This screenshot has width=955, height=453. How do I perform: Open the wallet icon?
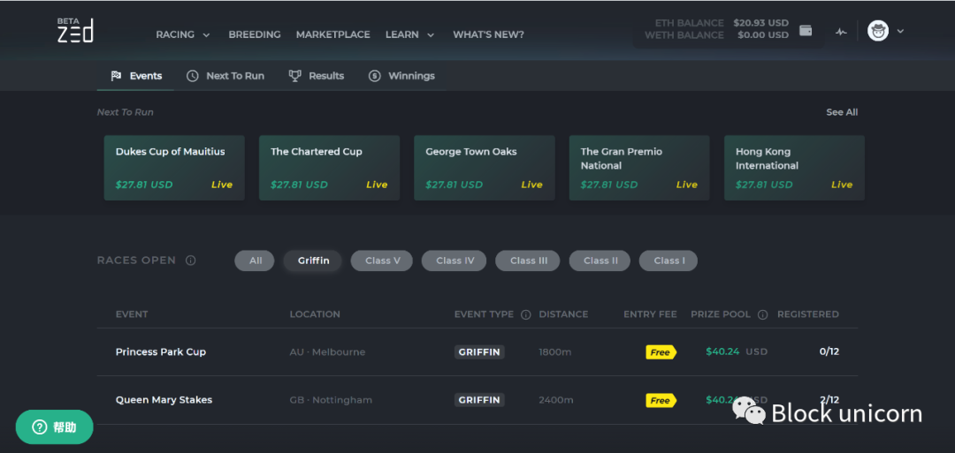point(806,30)
